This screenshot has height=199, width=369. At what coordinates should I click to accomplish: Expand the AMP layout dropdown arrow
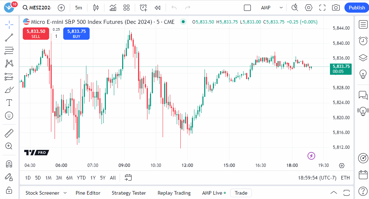point(281,8)
